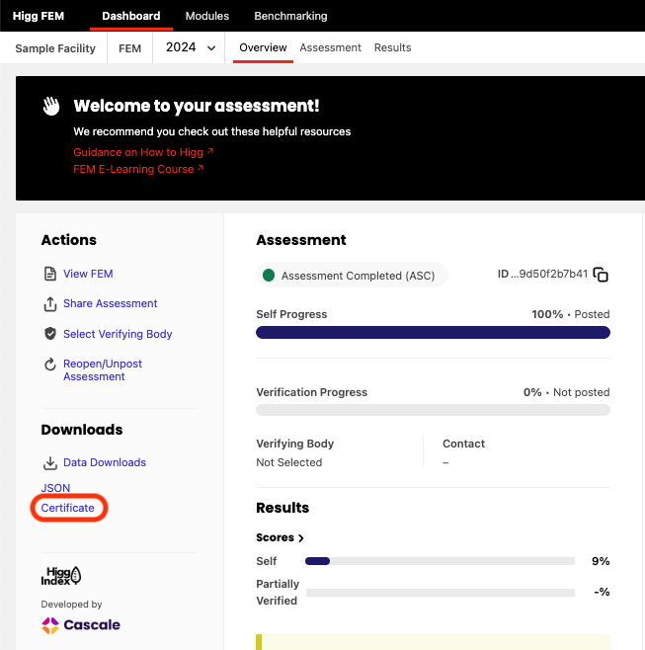645x650 pixels.
Task: Expand the Scores section chevron
Action: point(301,538)
